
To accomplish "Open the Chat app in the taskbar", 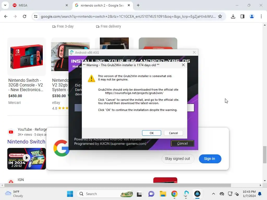I will (x=151, y=194).
